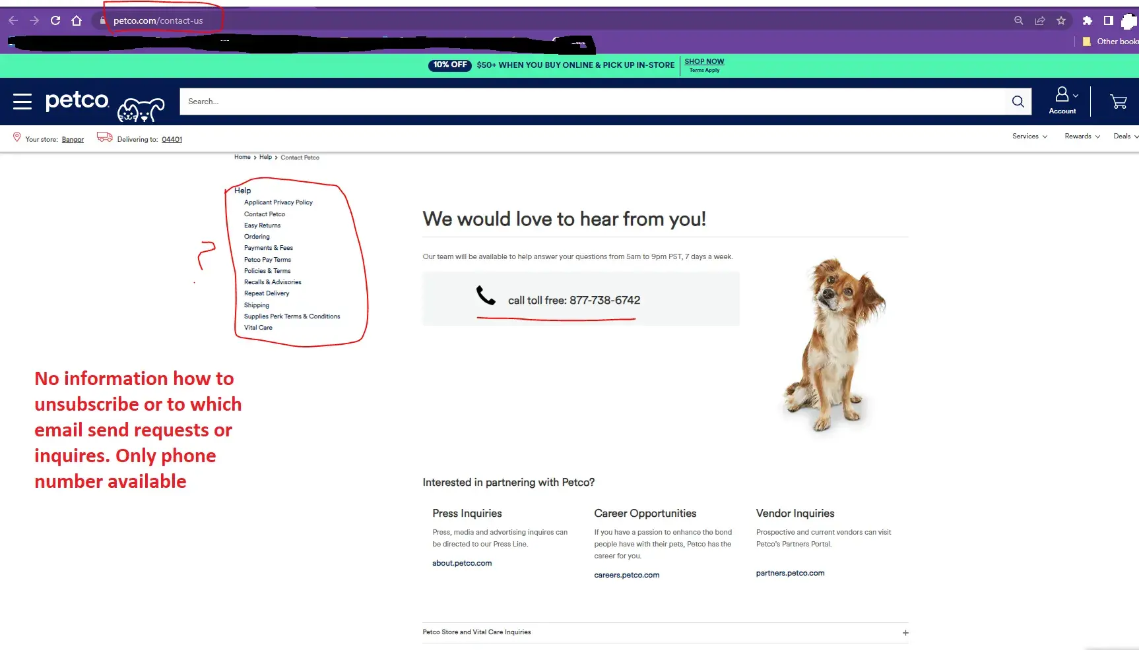Expand the Rewards dropdown

[1082, 136]
